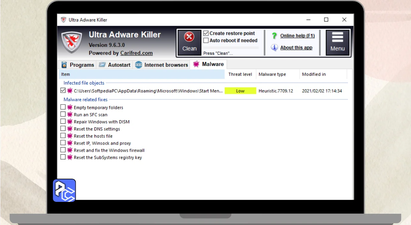Click the green question mark help icon
This screenshot has width=411, height=225.
click(x=274, y=36)
